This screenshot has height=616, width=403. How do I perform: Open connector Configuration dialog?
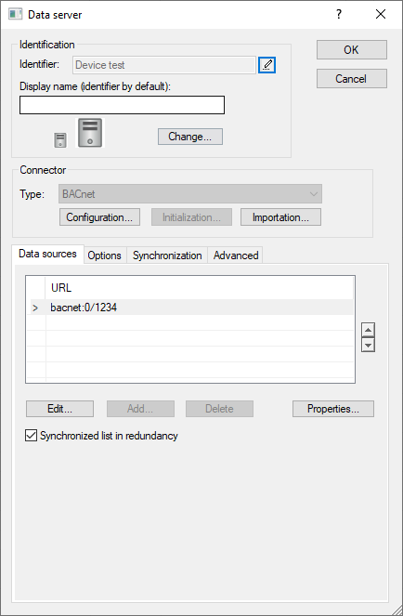click(99, 217)
